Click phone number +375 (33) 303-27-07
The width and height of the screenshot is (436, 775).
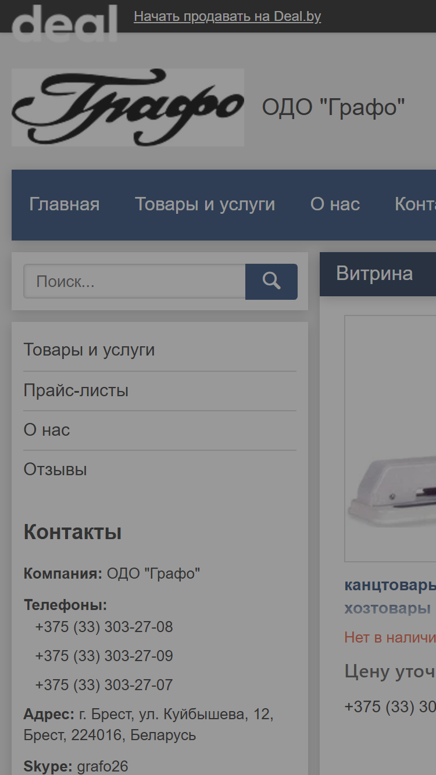[104, 685]
